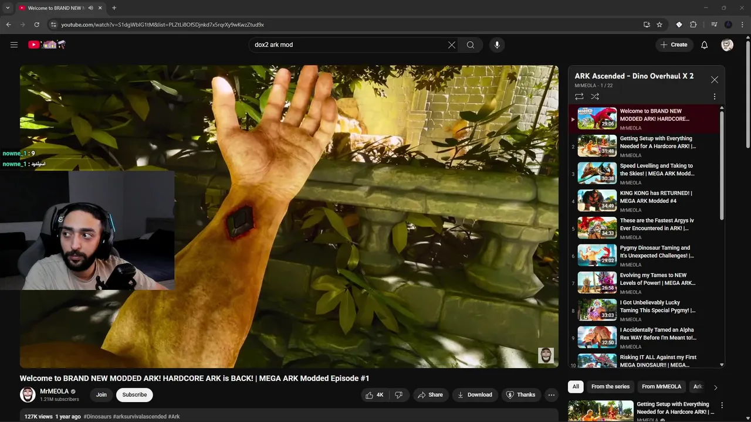The width and height of the screenshot is (751, 422).
Task: Run the search with magnifier button
Action: (471, 45)
